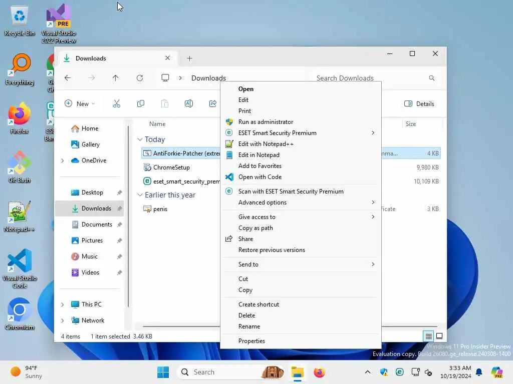
Task: Go back with the back arrow
Action: click(68, 78)
